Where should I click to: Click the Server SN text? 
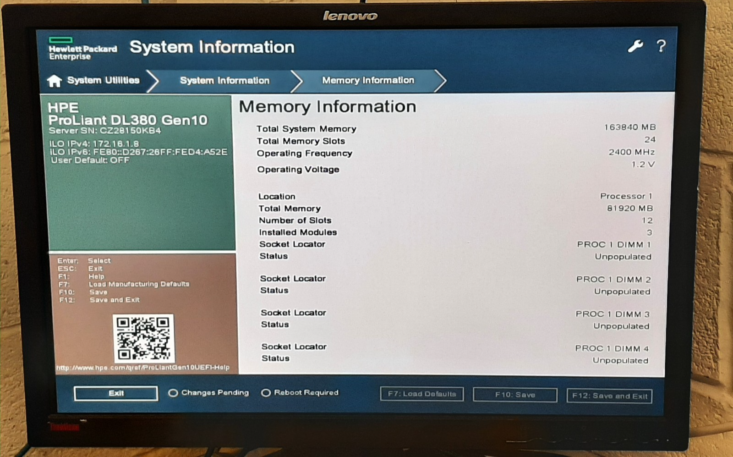click(105, 131)
